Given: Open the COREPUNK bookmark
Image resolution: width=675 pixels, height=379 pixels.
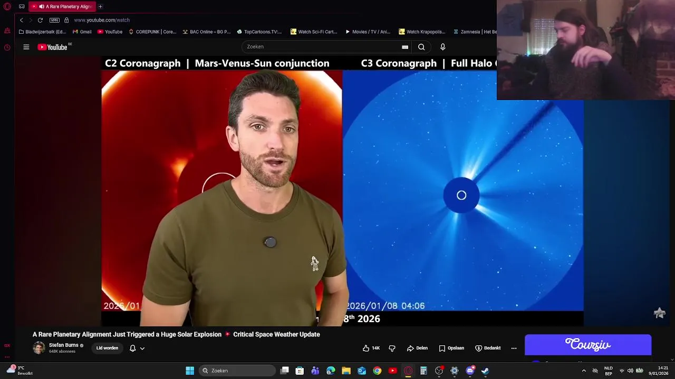Looking at the screenshot, I should (152, 32).
